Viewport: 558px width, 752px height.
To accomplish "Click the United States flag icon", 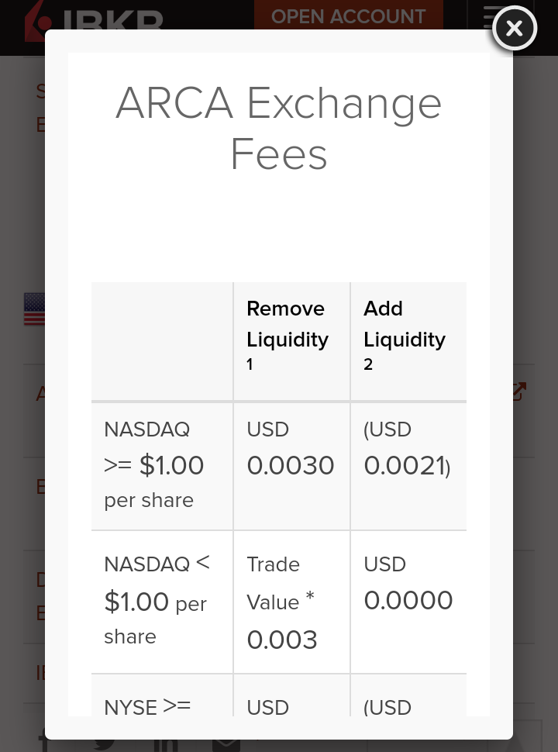I will [34, 309].
